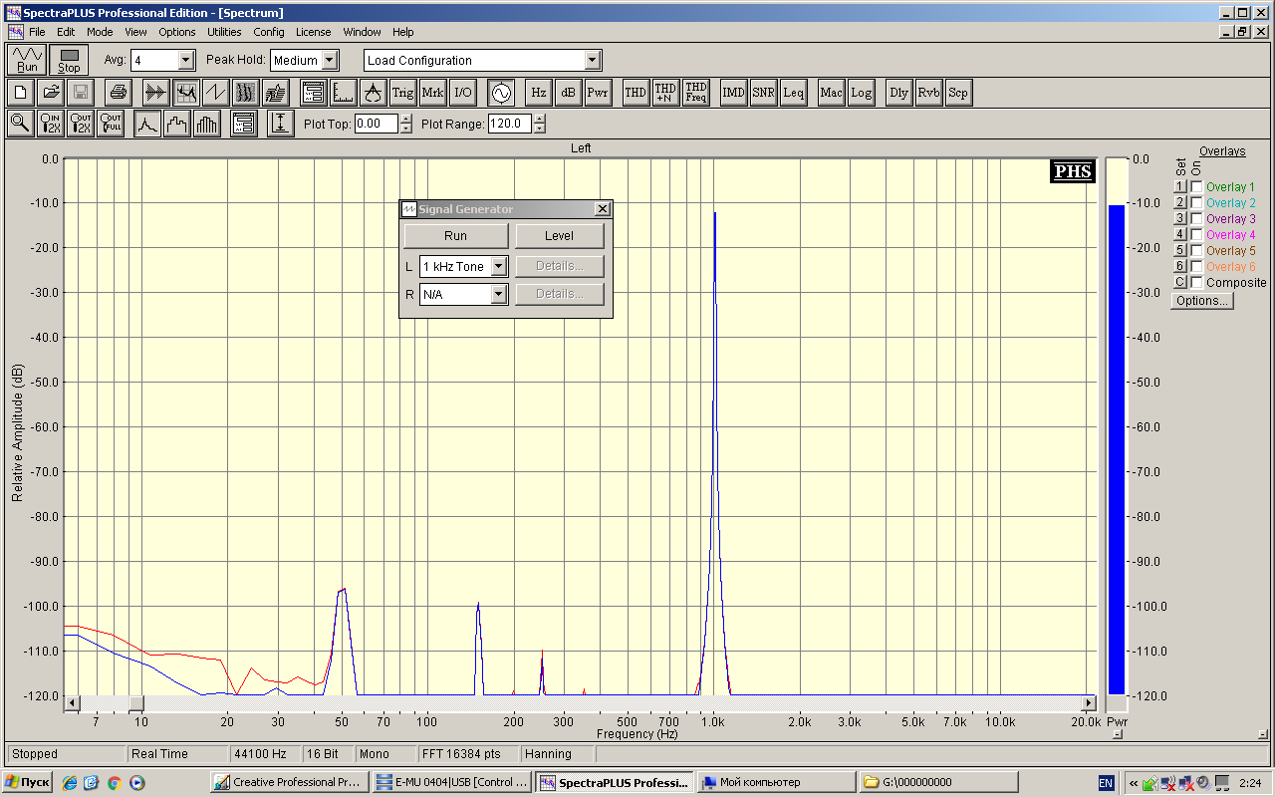Open the scaling settings icon

344,93
